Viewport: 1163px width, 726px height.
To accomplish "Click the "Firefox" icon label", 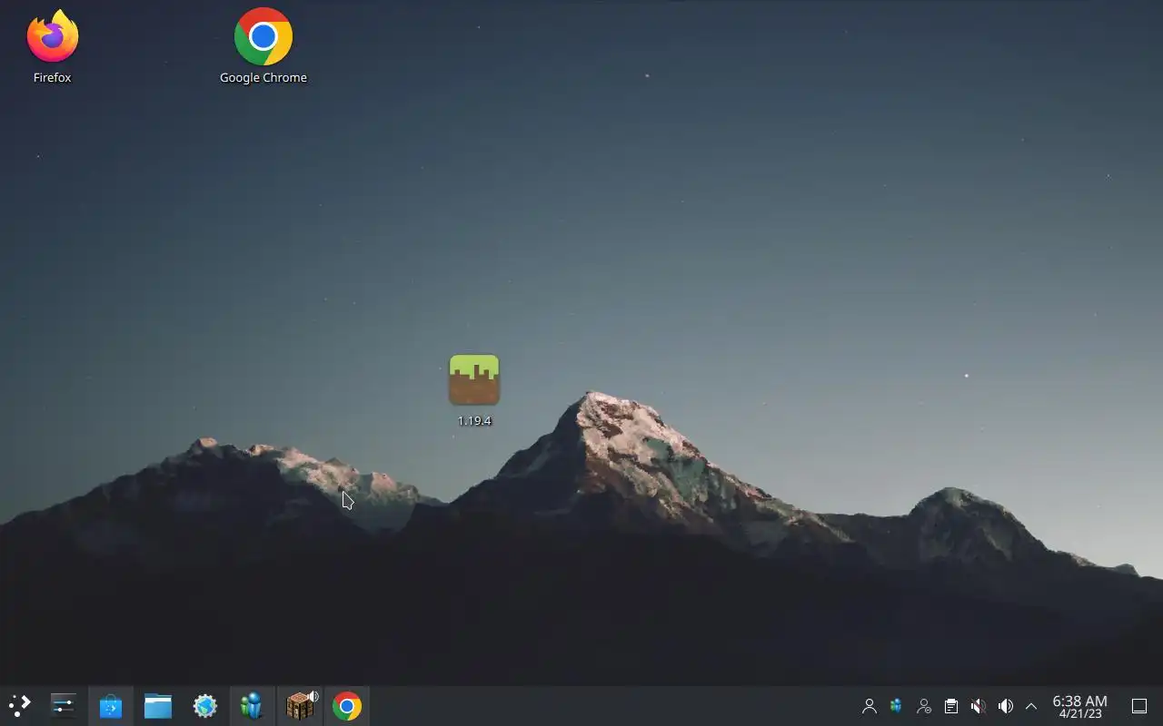I will click(x=52, y=78).
